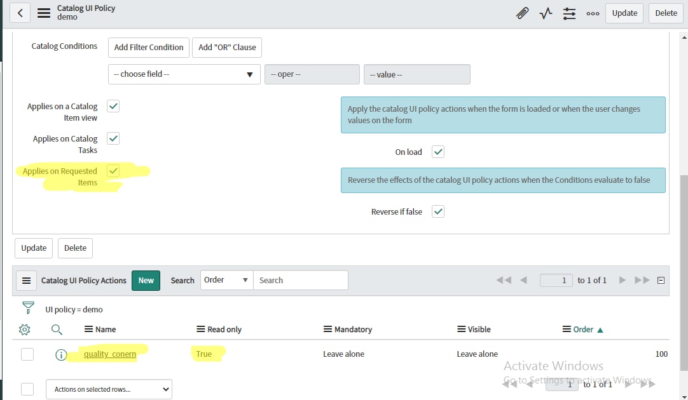The image size is (688, 400).
Task: Disable the On load checkbox
Action: click(437, 152)
